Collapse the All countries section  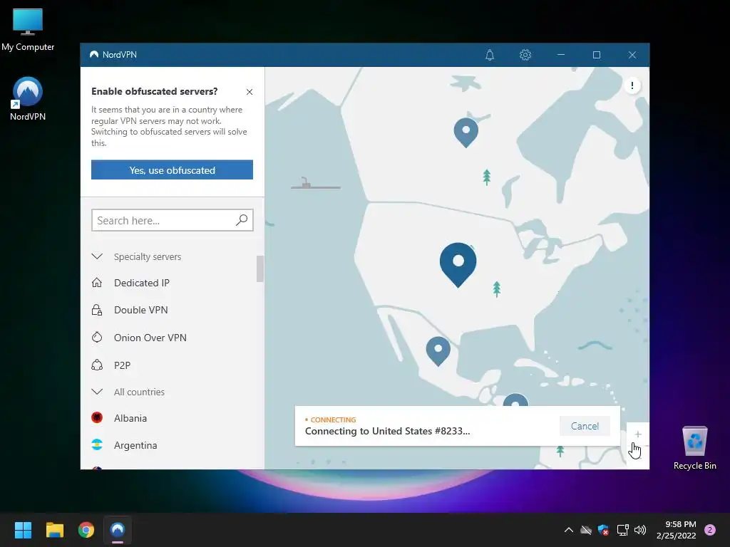[x=97, y=392]
